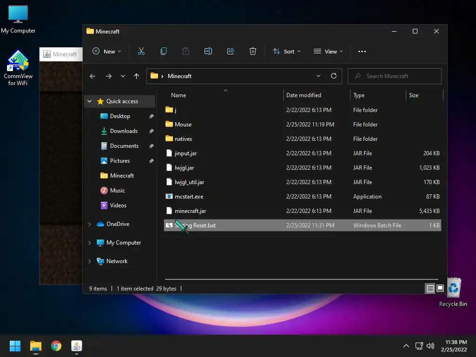
Task: Open network status tray icon
Action: point(419,346)
